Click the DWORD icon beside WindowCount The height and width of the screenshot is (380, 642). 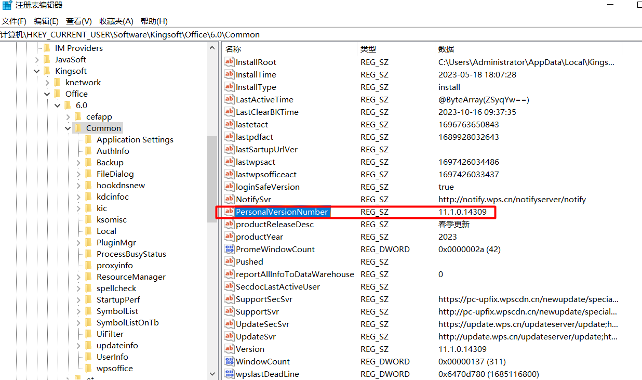(x=229, y=361)
